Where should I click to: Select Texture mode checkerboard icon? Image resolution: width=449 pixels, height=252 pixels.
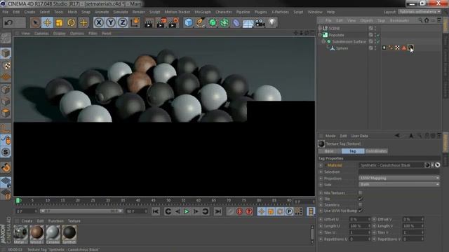pyautogui.click(x=6, y=65)
